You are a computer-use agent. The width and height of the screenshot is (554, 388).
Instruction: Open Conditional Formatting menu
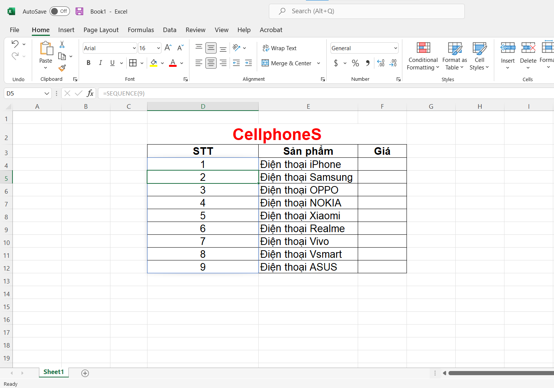click(x=423, y=56)
